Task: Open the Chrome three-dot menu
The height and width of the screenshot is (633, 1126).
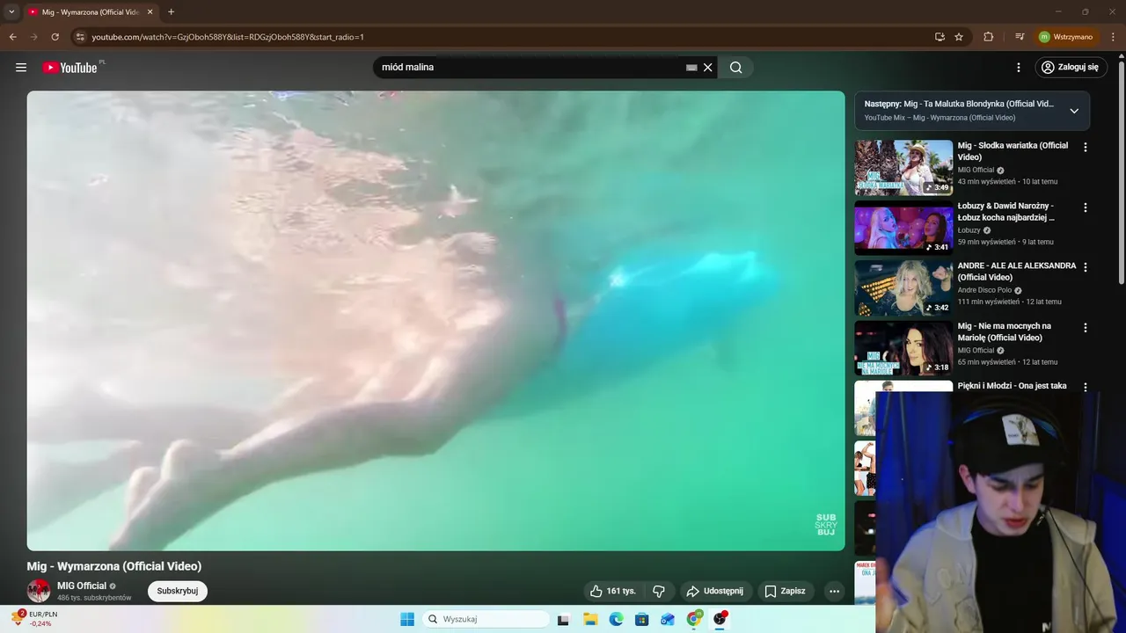Action: click(1113, 37)
